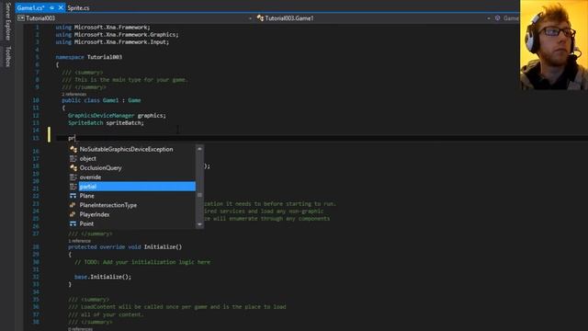This screenshot has height=331, width=588.
Task: Switch to the Sprite.cs tab
Action: (78, 8)
